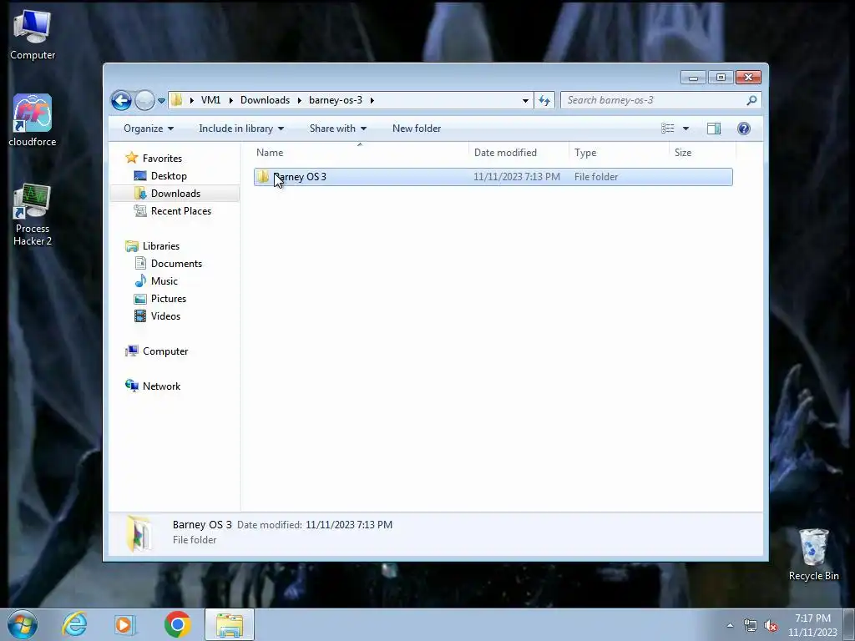Create a New folder

coord(417,128)
